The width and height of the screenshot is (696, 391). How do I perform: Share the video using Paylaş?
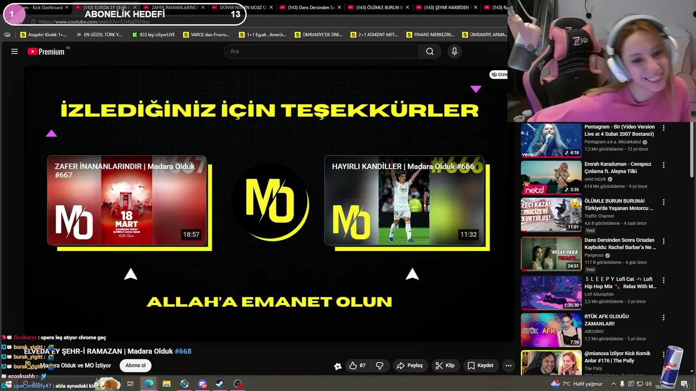coord(409,365)
